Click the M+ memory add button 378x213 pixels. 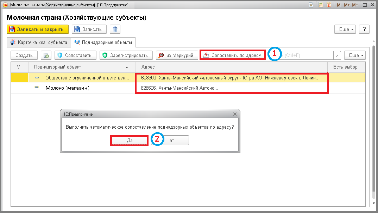tap(347, 5)
